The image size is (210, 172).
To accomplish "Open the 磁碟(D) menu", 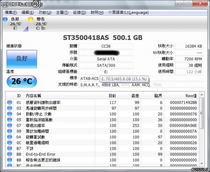I will tap(79, 12).
